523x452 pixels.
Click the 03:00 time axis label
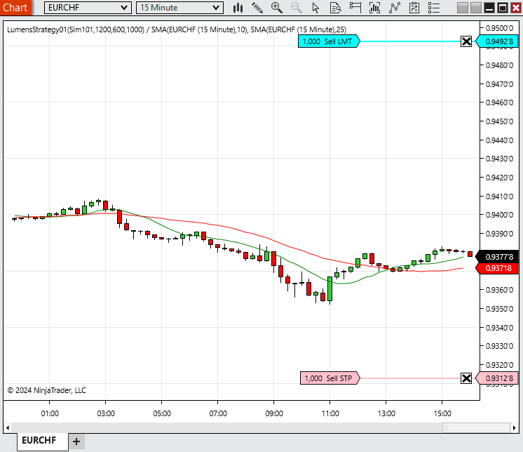coord(106,413)
